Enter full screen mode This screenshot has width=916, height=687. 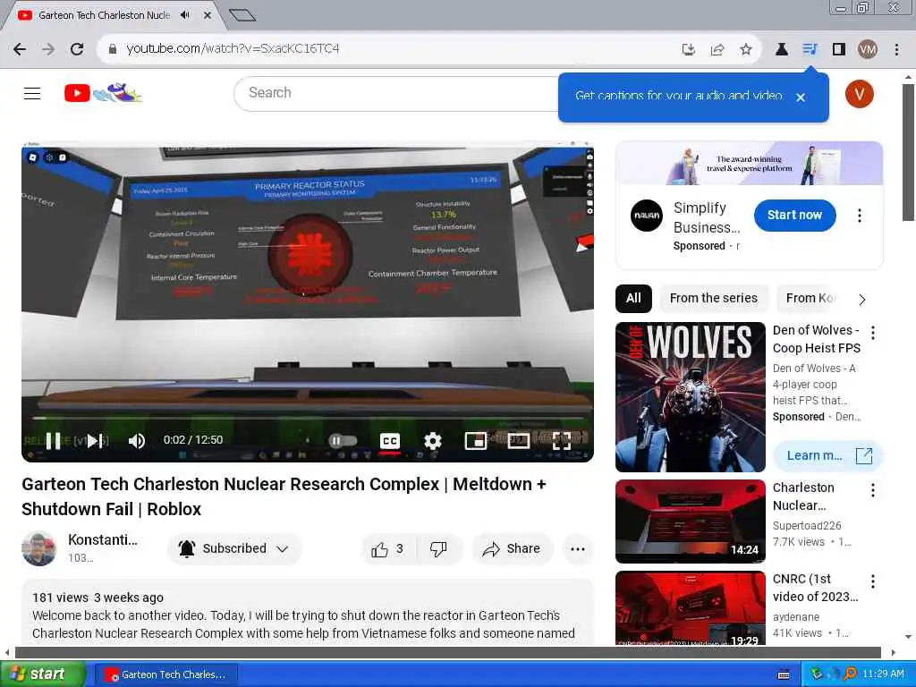click(x=562, y=440)
